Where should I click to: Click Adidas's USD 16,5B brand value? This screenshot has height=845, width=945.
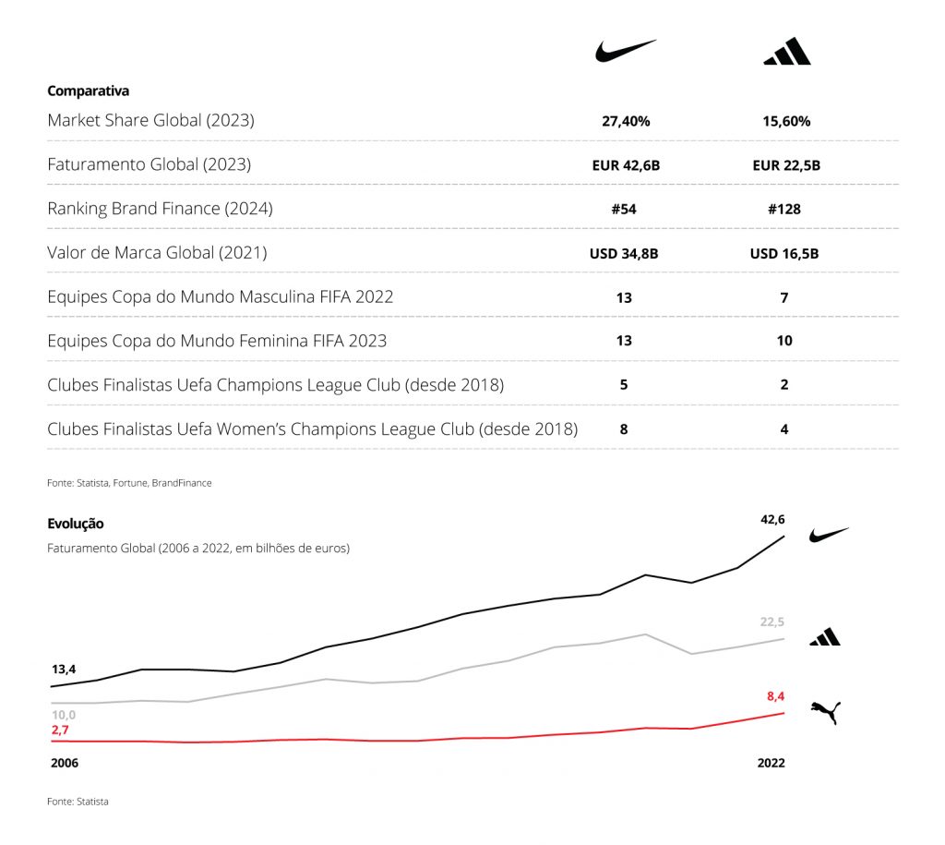784,254
